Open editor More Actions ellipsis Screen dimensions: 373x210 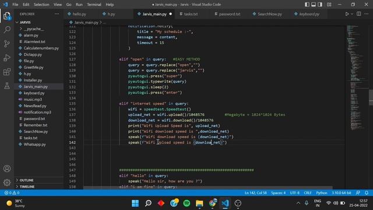pyautogui.click(x=367, y=14)
